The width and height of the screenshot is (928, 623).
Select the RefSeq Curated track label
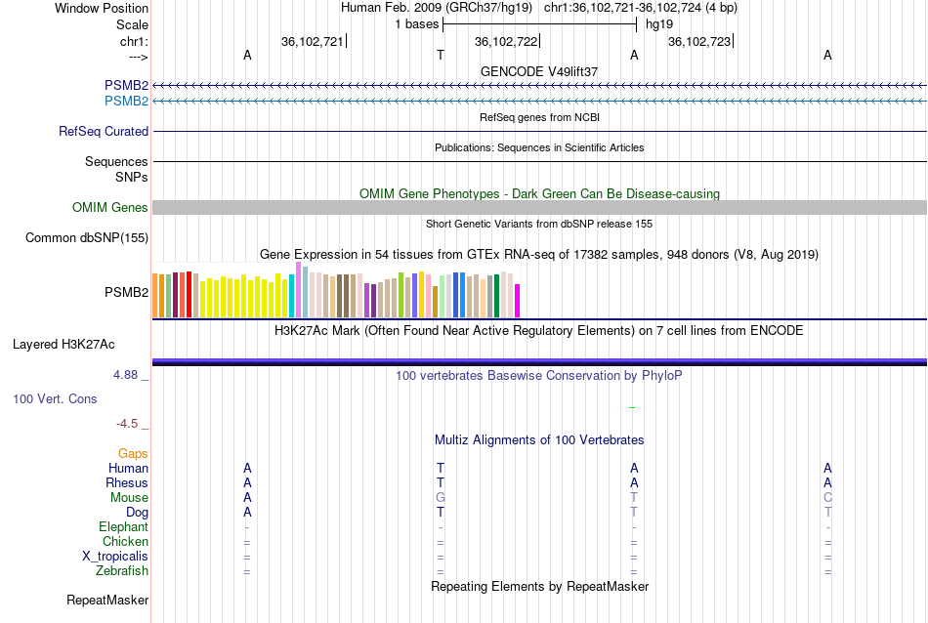click(x=104, y=132)
